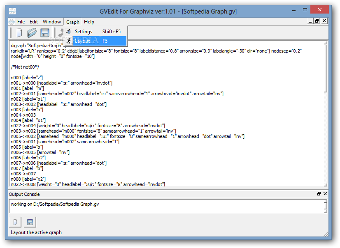340x248 pixels.
Task: Open the Edit menu
Action: [x=34, y=22]
